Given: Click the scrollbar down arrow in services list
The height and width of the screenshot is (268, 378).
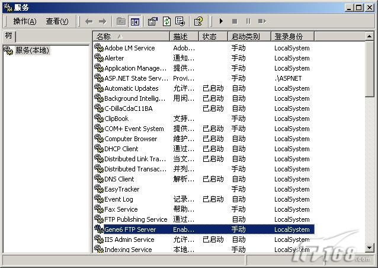Looking at the screenshot, I should tap(370, 248).
